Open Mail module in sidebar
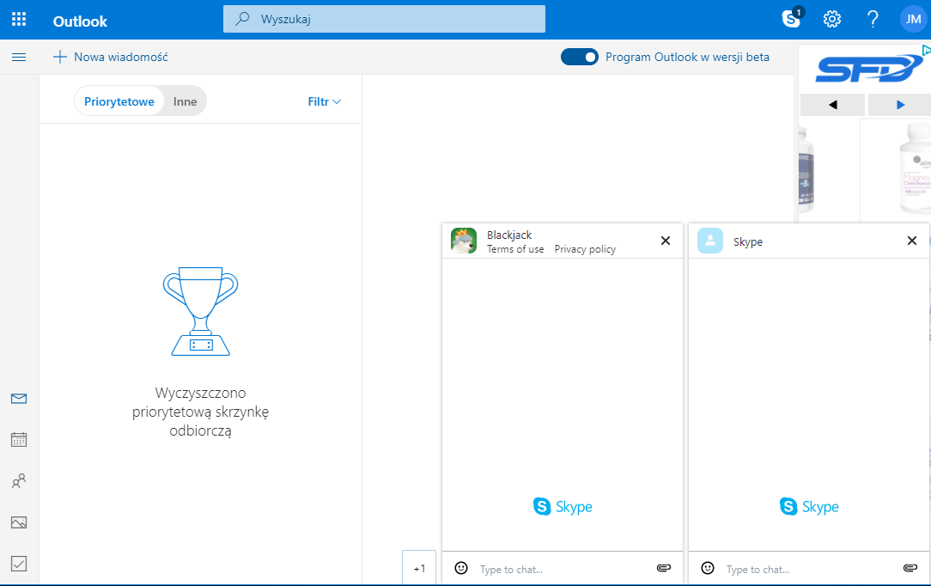This screenshot has height=586, width=931. [19, 399]
